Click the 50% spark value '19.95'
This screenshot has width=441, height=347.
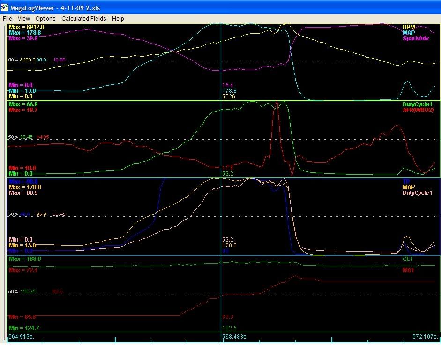(x=59, y=60)
